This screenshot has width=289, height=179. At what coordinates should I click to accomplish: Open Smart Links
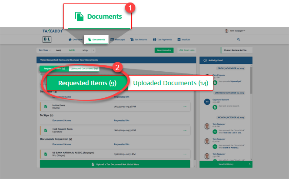[187, 50]
